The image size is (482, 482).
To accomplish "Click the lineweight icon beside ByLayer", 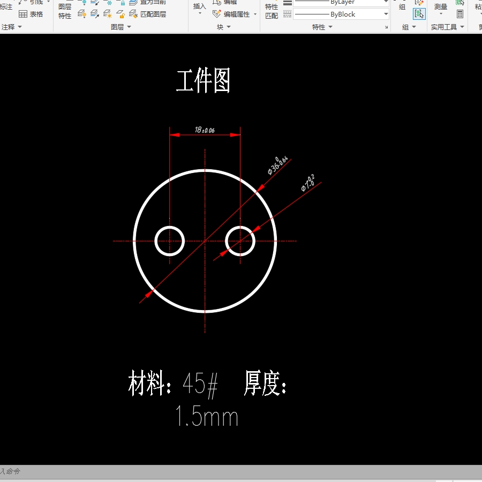I will click(x=288, y=3).
